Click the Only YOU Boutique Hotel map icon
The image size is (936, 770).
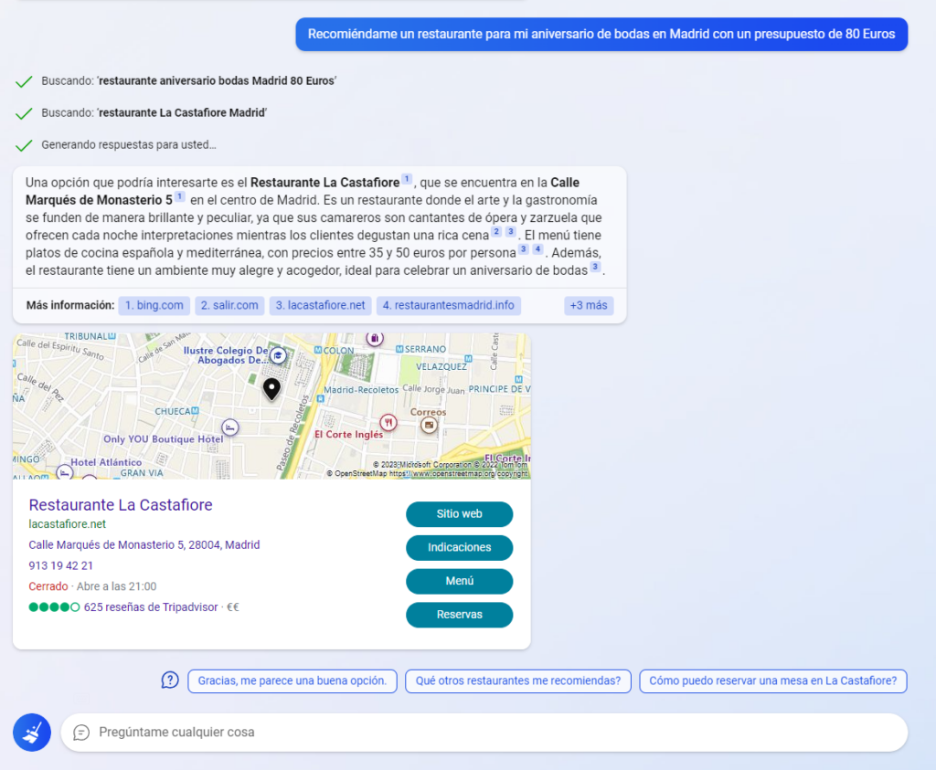(230, 427)
